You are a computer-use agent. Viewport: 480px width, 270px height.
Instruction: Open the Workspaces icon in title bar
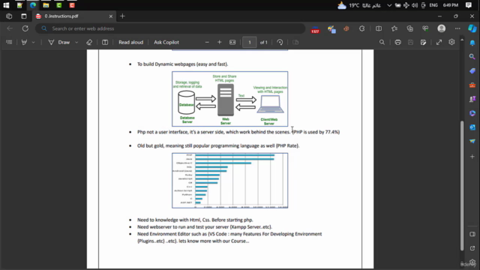[9, 16]
